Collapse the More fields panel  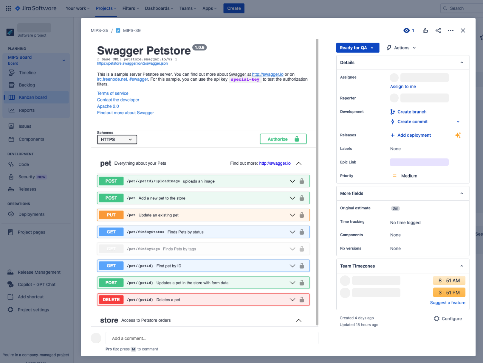tap(462, 193)
